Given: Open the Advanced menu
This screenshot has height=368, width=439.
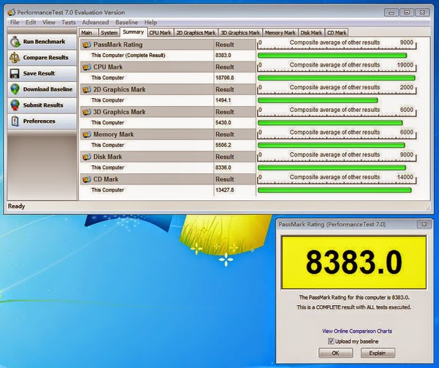Looking at the screenshot, I should click(x=95, y=23).
